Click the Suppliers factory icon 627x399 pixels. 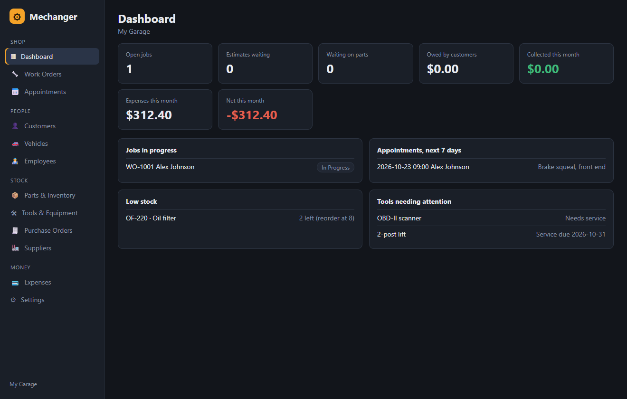point(15,248)
